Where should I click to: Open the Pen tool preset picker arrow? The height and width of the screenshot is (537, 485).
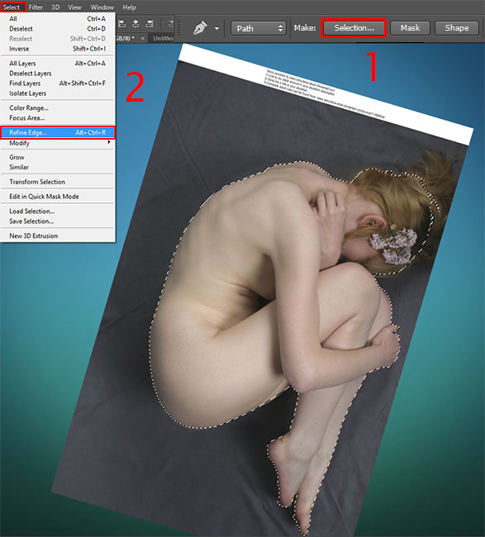pyautogui.click(x=216, y=28)
